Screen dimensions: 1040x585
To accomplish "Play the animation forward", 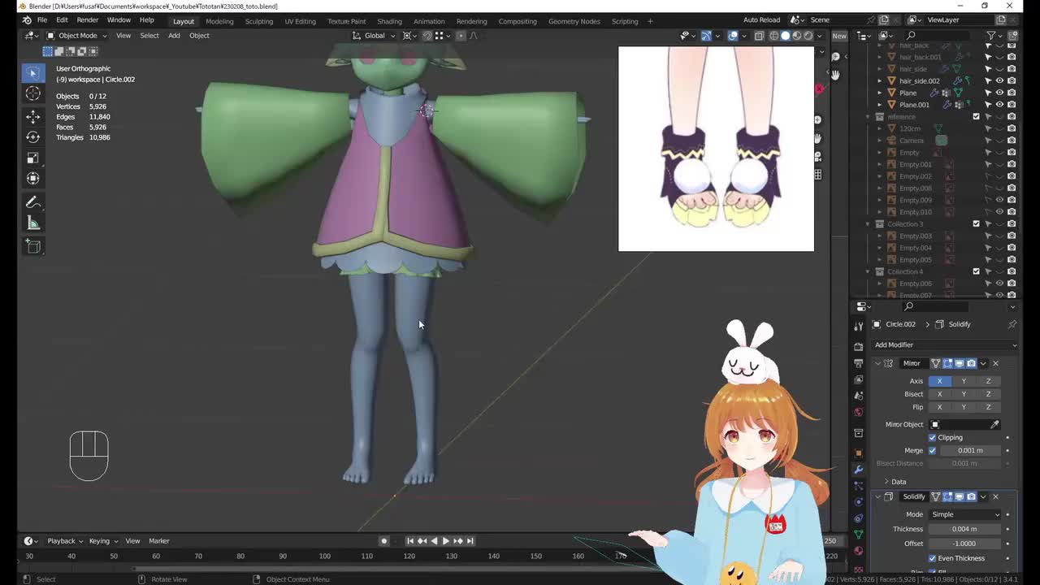I will coord(445,541).
